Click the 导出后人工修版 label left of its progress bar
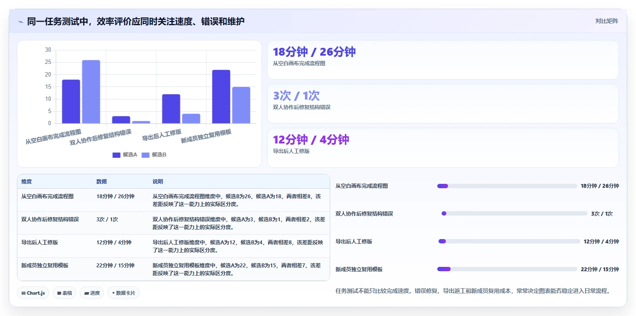 point(354,242)
